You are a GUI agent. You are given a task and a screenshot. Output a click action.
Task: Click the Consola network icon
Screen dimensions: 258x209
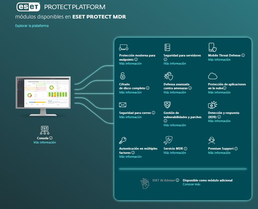pos(44,130)
